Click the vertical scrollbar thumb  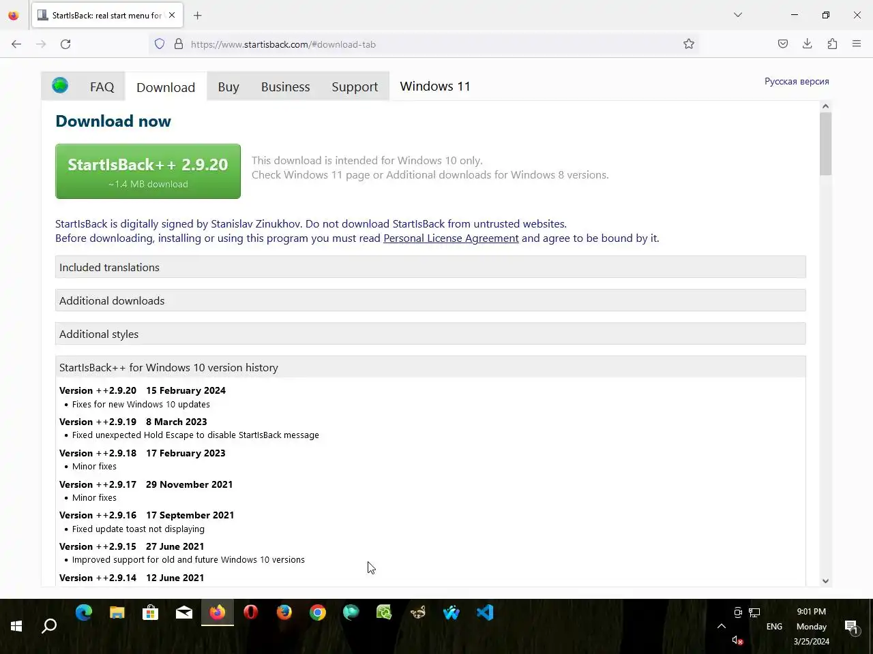click(x=826, y=144)
